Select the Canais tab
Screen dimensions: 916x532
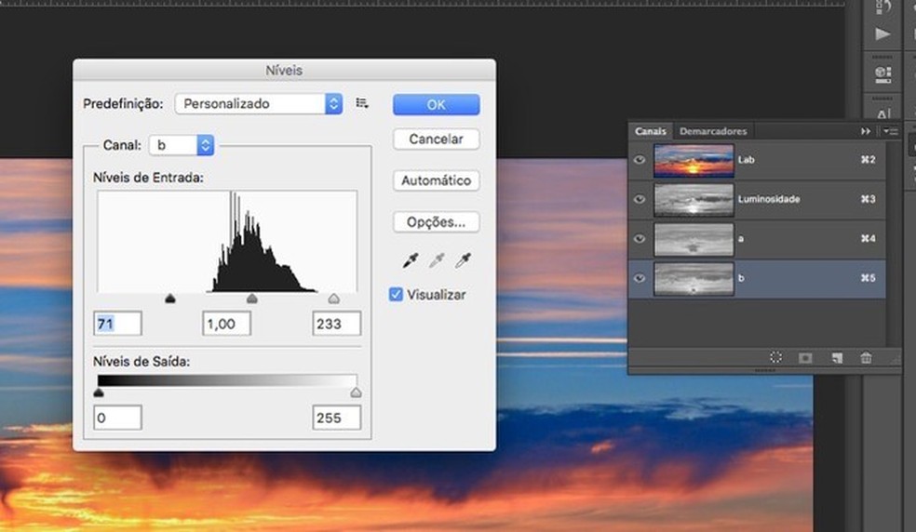click(x=651, y=131)
